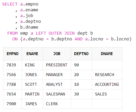Click a.empno in the select list
Viewport: 136px width, 112px height.
tap(29, 4)
